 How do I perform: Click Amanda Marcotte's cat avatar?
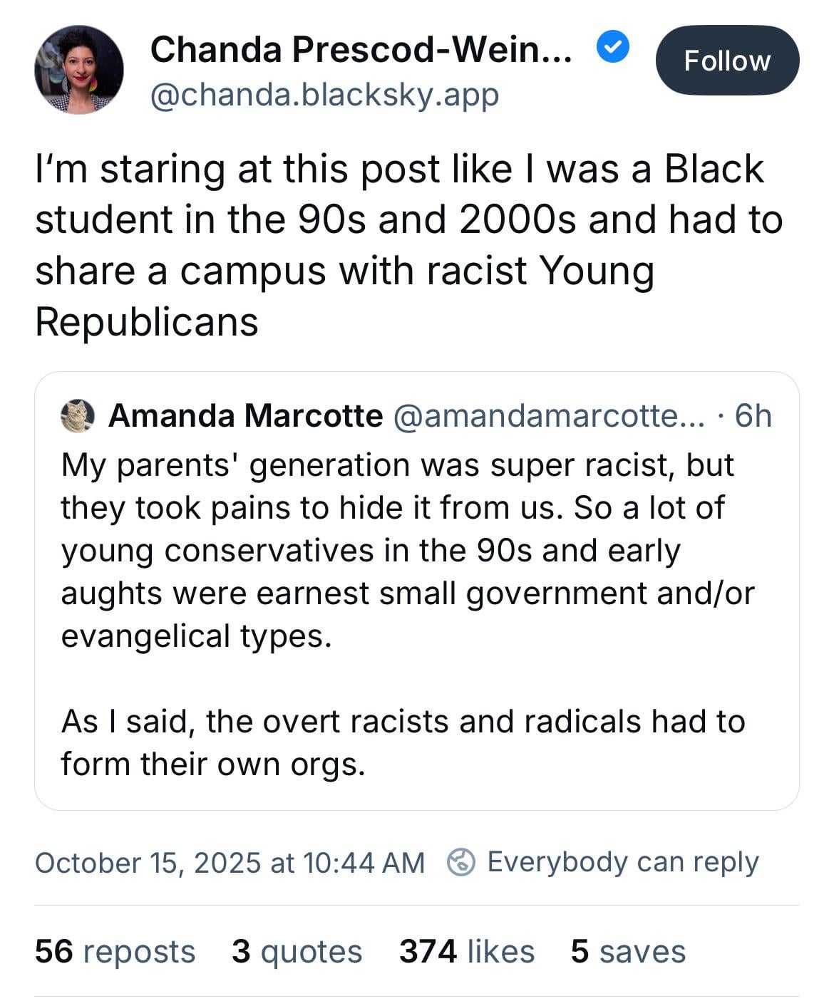pyautogui.click(x=78, y=416)
